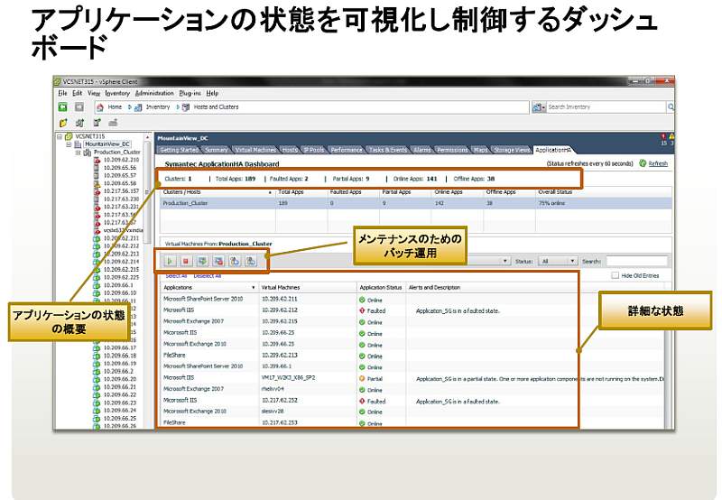Click the fifth batch operation toolbar icon

pyautogui.click(x=235, y=261)
